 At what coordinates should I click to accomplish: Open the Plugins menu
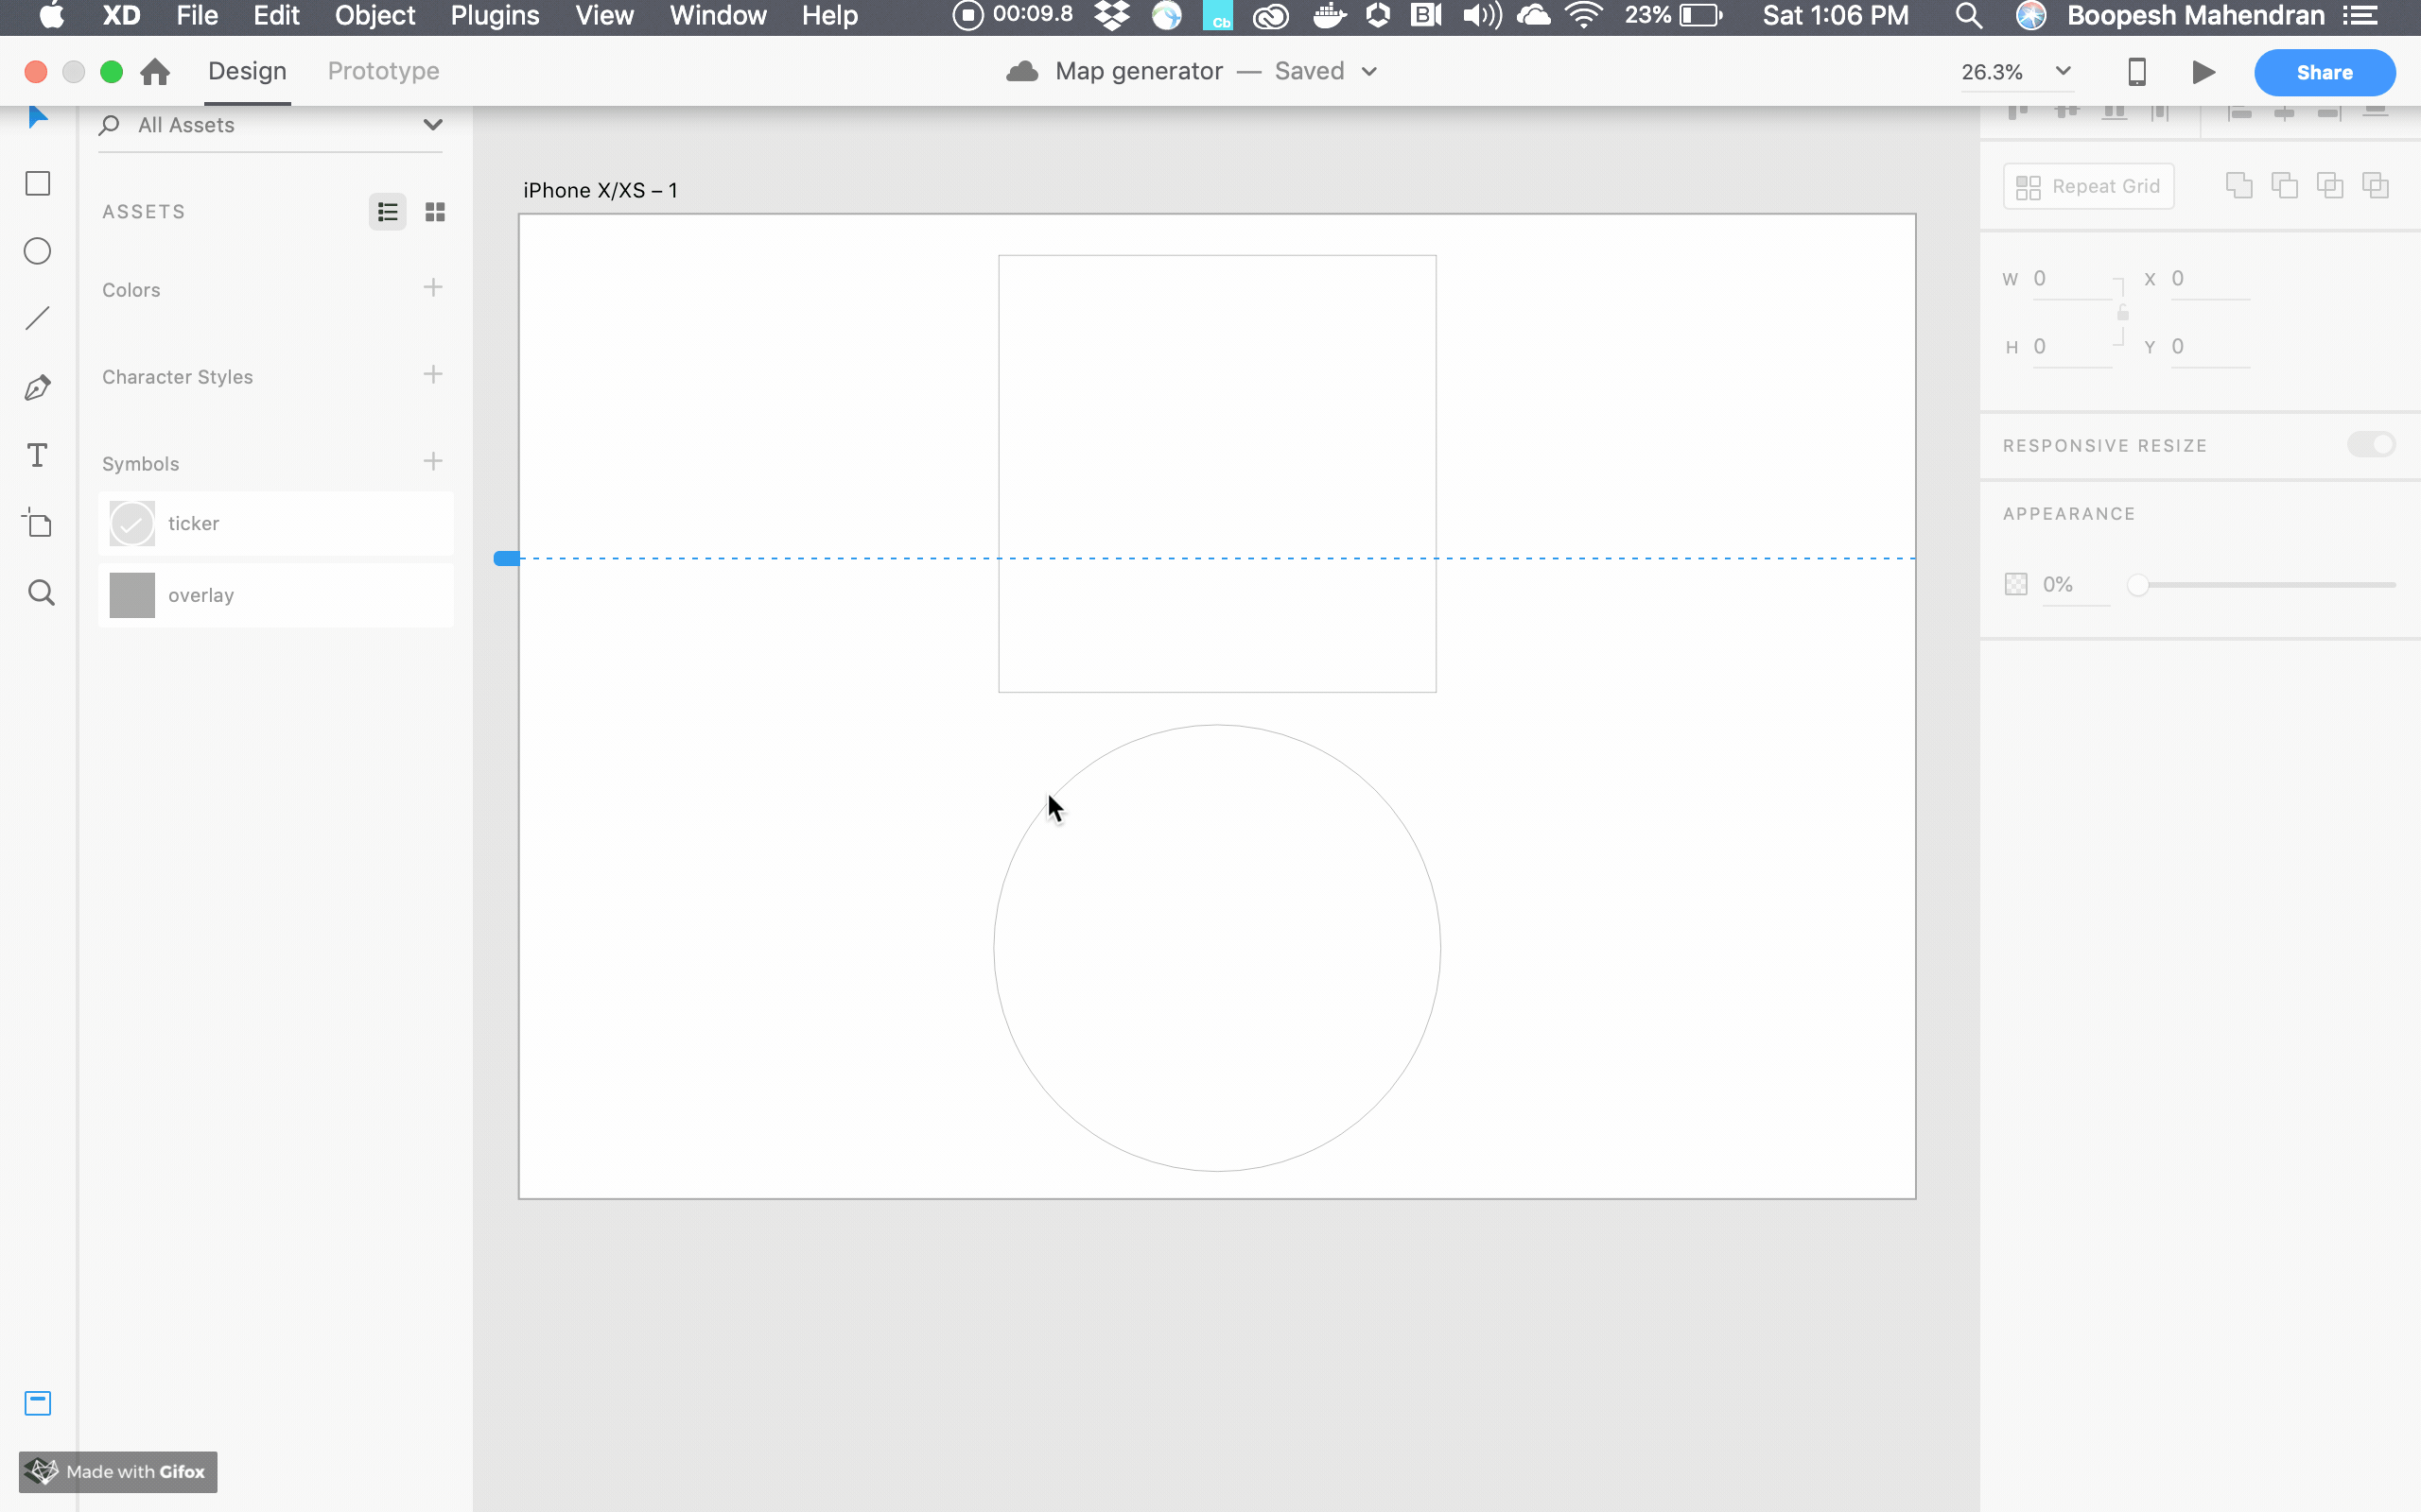[495, 16]
